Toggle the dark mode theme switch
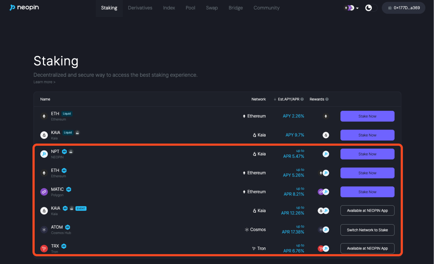434x264 pixels. [371, 8]
